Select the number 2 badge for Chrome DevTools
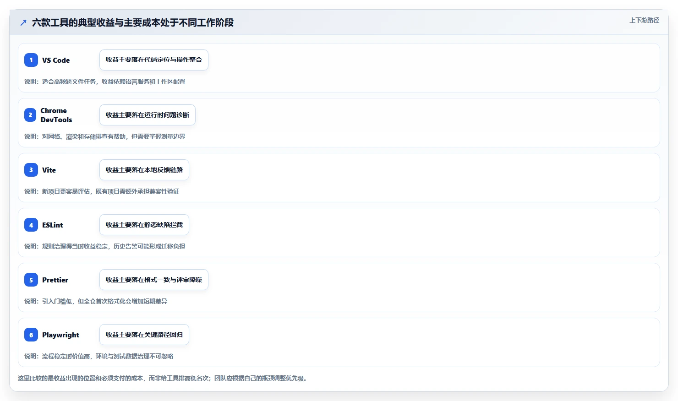678x401 pixels. pos(30,115)
